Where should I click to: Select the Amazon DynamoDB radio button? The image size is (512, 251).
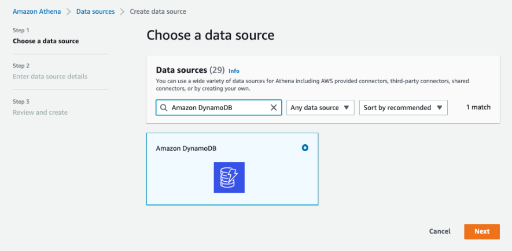tap(305, 148)
